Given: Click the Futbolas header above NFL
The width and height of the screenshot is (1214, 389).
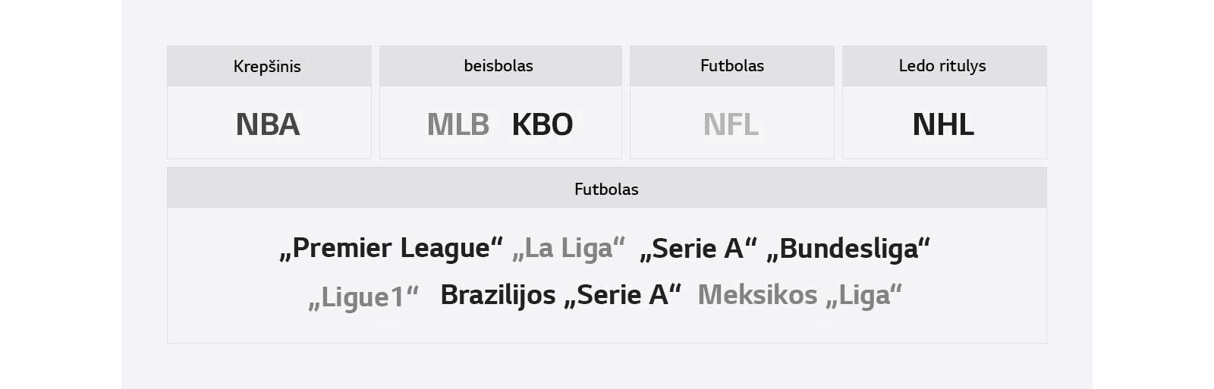Looking at the screenshot, I should click(x=731, y=66).
